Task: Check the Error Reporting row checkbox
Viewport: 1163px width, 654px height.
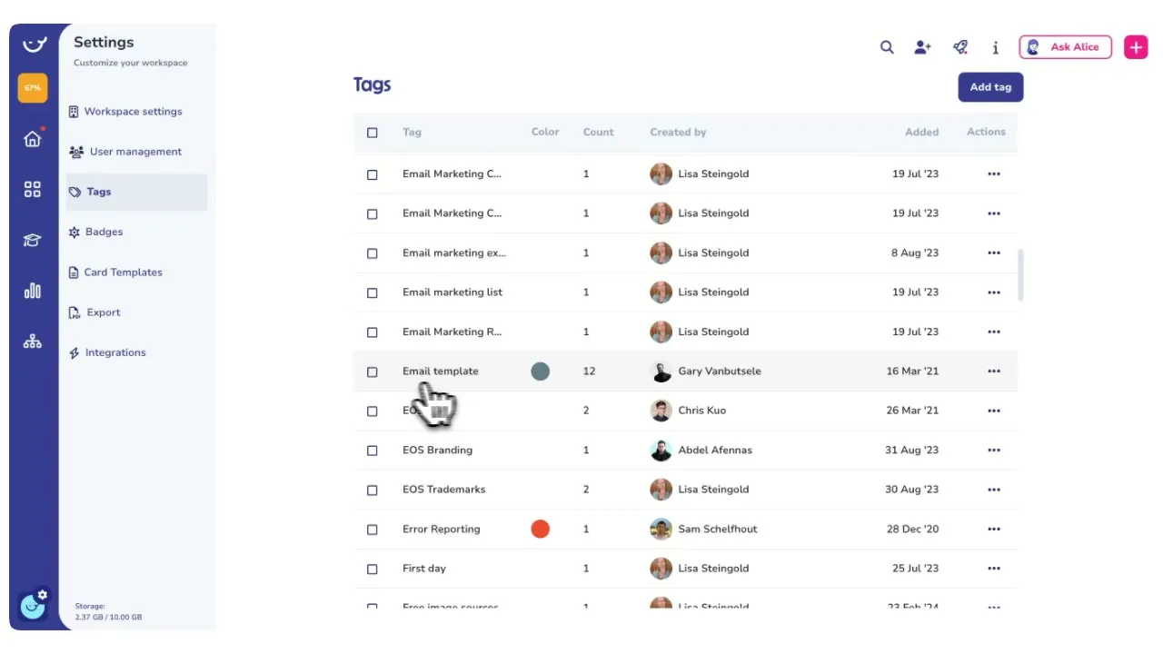Action: pos(372,530)
